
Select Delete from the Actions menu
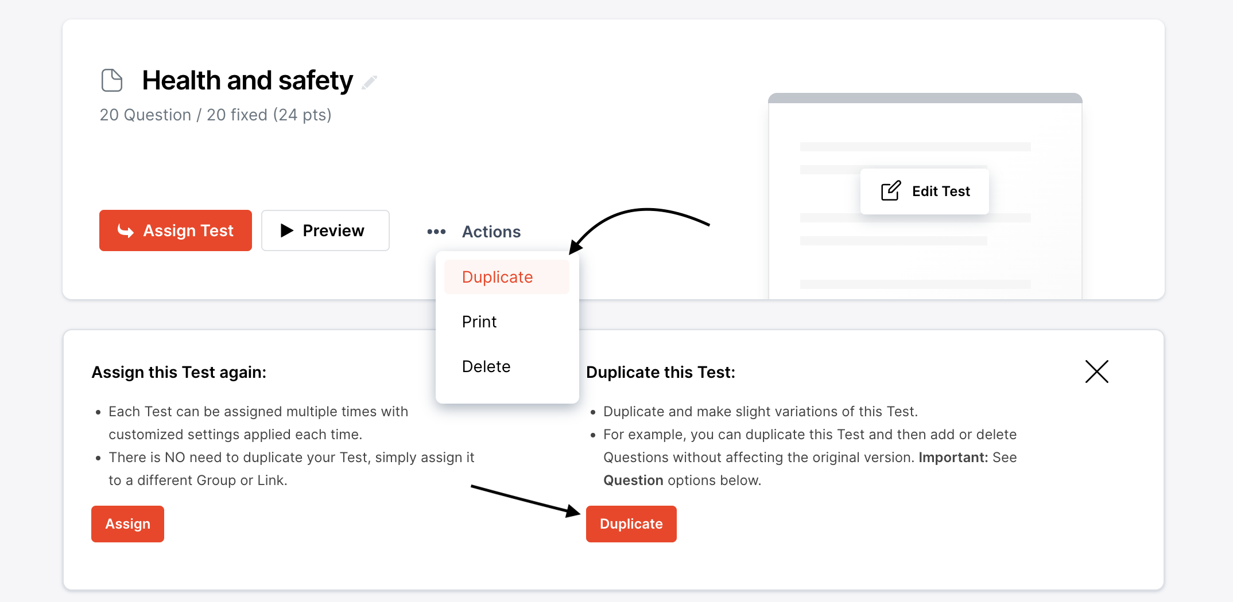click(486, 366)
